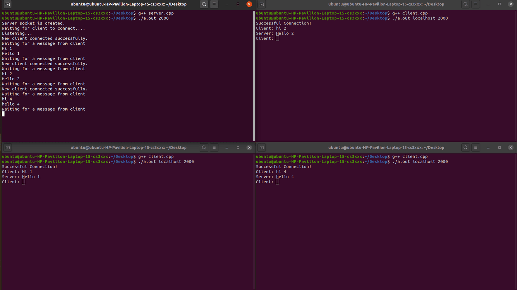
Task: Maximize the 'hi 2' client terminal
Action: tap(499, 4)
